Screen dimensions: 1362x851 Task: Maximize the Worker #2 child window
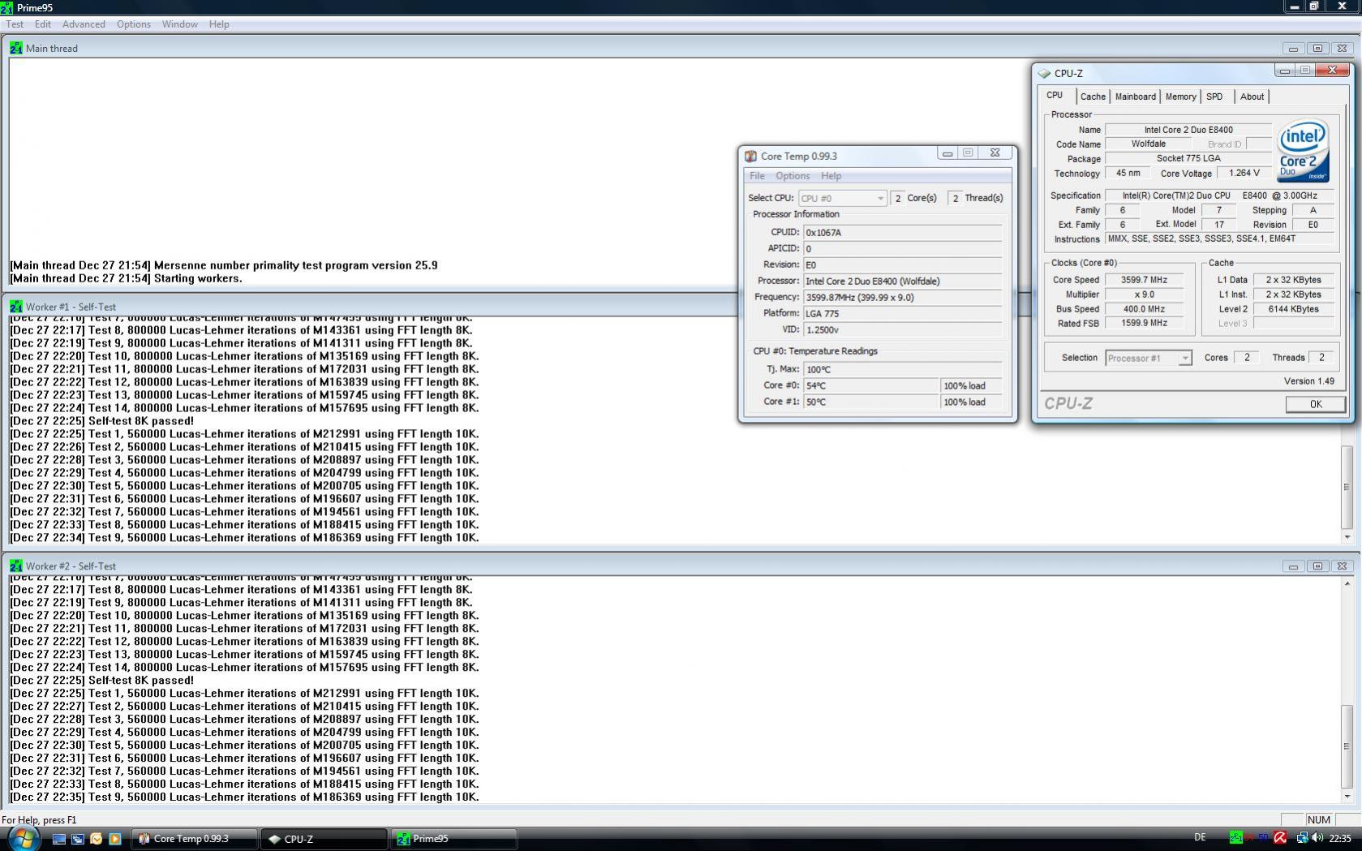coord(1317,565)
